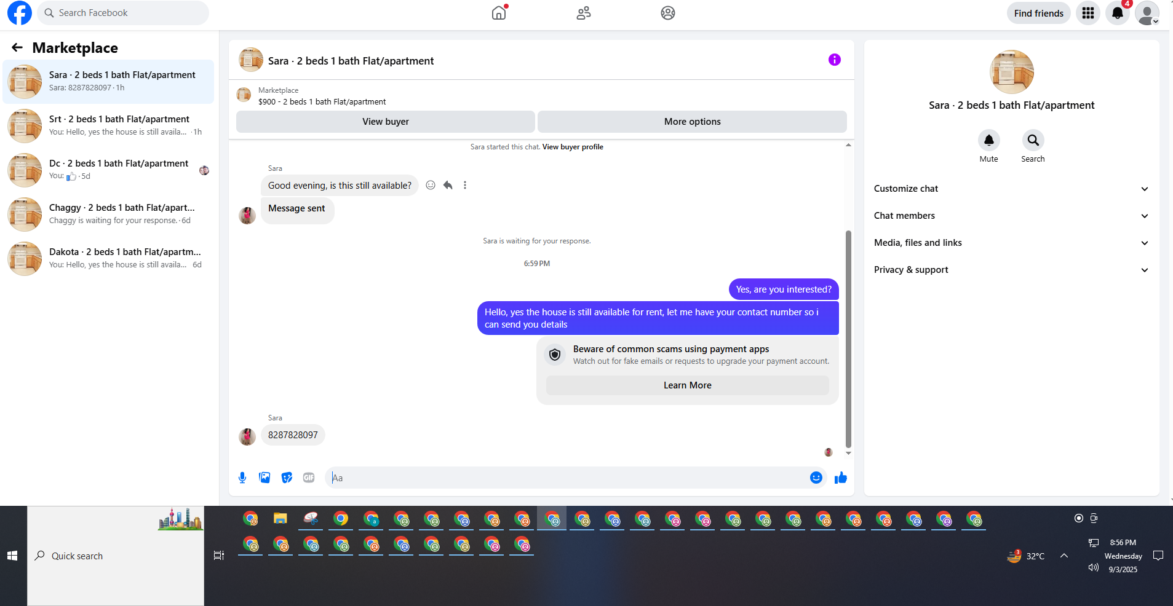Open the 32°C weather tray widget
1173x606 pixels.
[x=1025, y=556]
